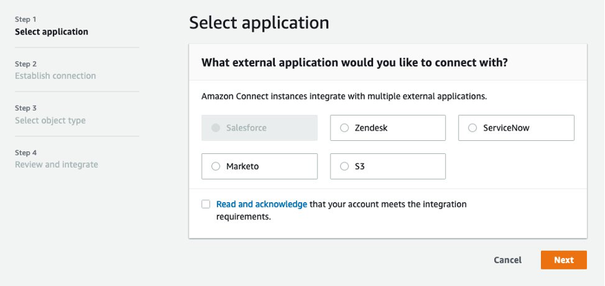Select the Zendesk radio option
Image resolution: width=605 pixels, height=286 pixels.
tap(345, 128)
